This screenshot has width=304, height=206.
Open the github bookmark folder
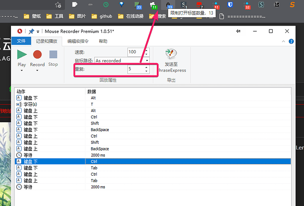(x=102, y=16)
